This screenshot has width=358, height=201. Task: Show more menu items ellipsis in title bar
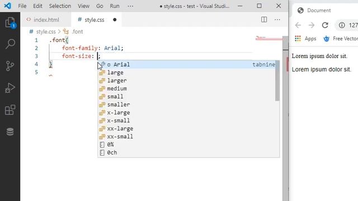pyautogui.click(x=130, y=6)
